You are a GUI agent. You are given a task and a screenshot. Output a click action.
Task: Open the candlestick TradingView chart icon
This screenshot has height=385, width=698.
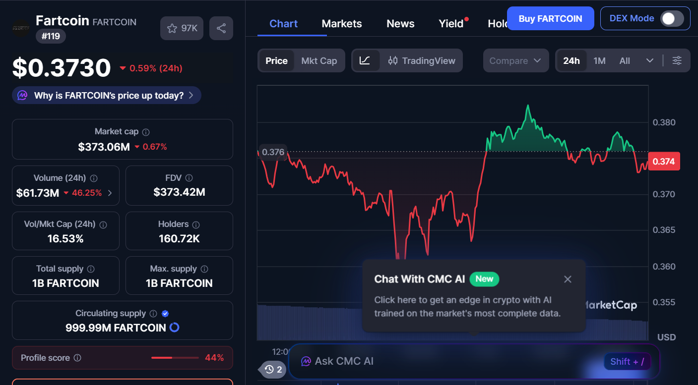point(393,60)
